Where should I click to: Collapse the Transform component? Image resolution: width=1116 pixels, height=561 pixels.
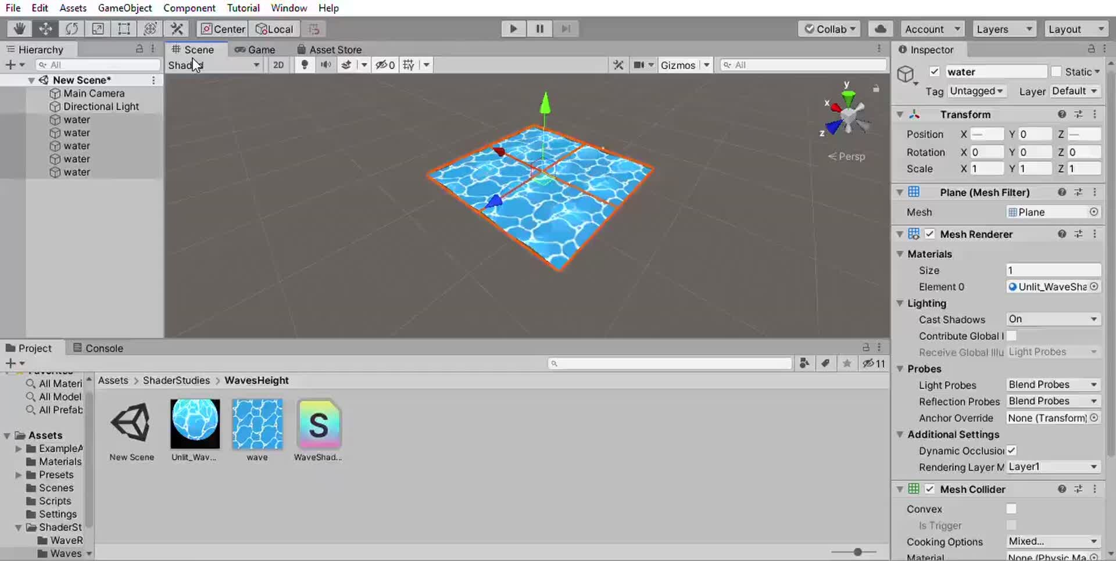coord(900,114)
